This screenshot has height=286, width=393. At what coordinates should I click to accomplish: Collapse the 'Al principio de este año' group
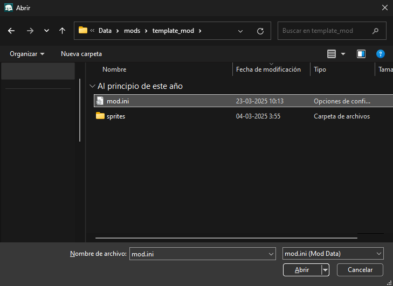pos(92,86)
